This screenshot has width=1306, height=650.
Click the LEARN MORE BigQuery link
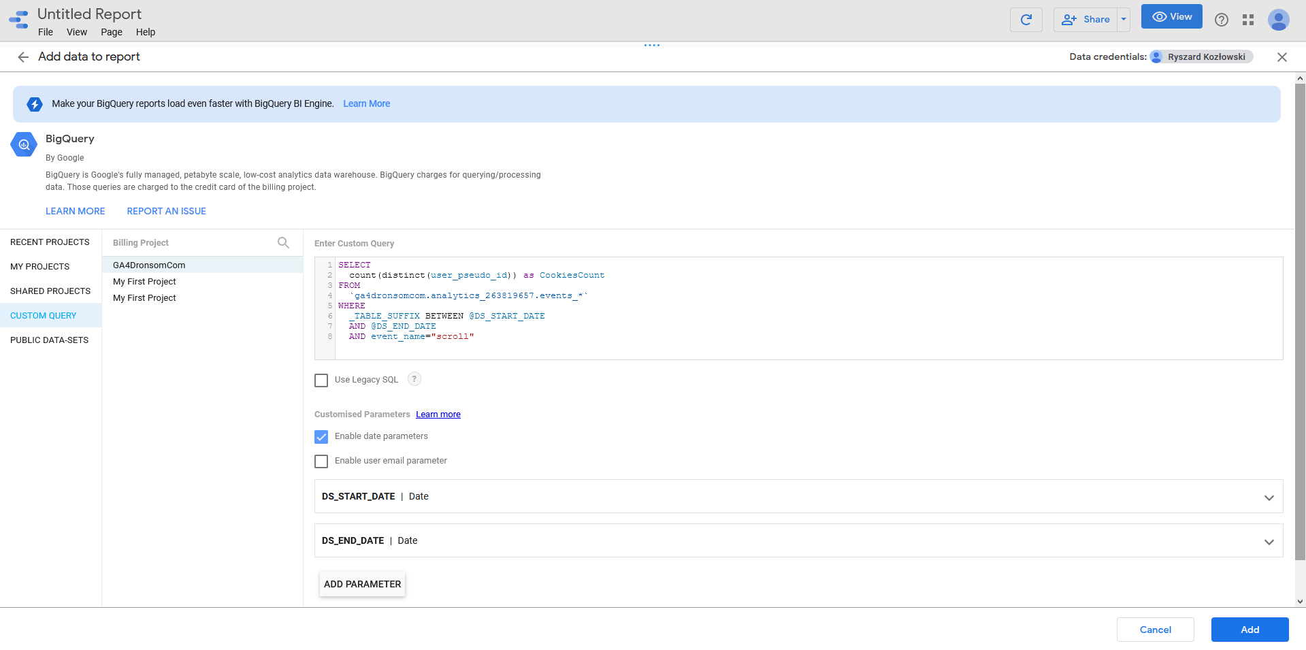75,212
